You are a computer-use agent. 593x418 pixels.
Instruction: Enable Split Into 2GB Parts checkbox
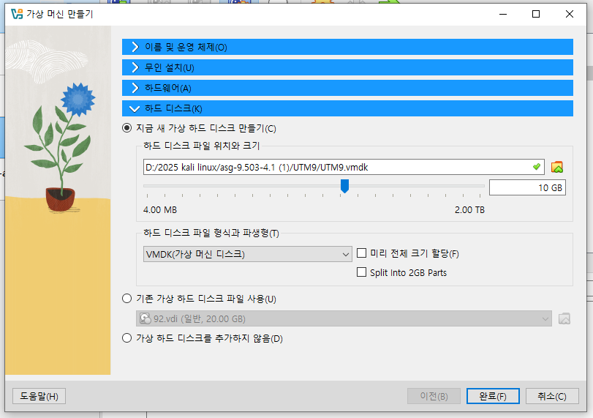(361, 272)
